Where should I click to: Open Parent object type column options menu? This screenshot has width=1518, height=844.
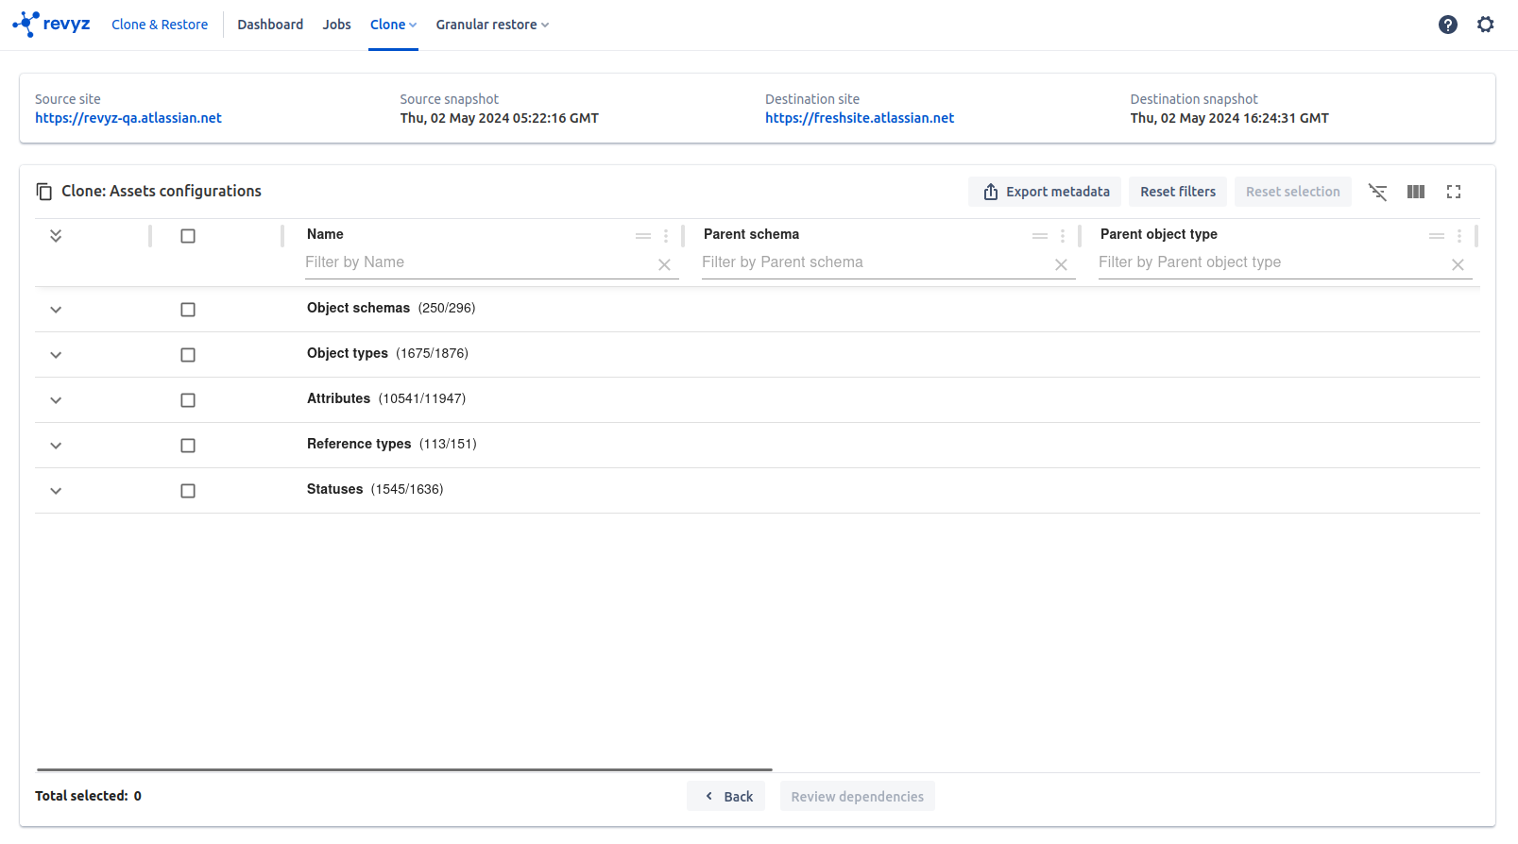(1459, 236)
